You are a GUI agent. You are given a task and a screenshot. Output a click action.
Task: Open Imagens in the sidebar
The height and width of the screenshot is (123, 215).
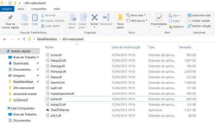click(x=19, y=76)
